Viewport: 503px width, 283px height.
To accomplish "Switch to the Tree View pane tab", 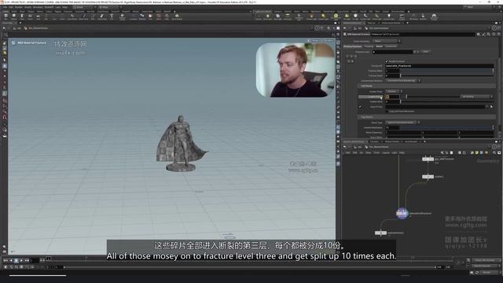I will pos(374,141).
